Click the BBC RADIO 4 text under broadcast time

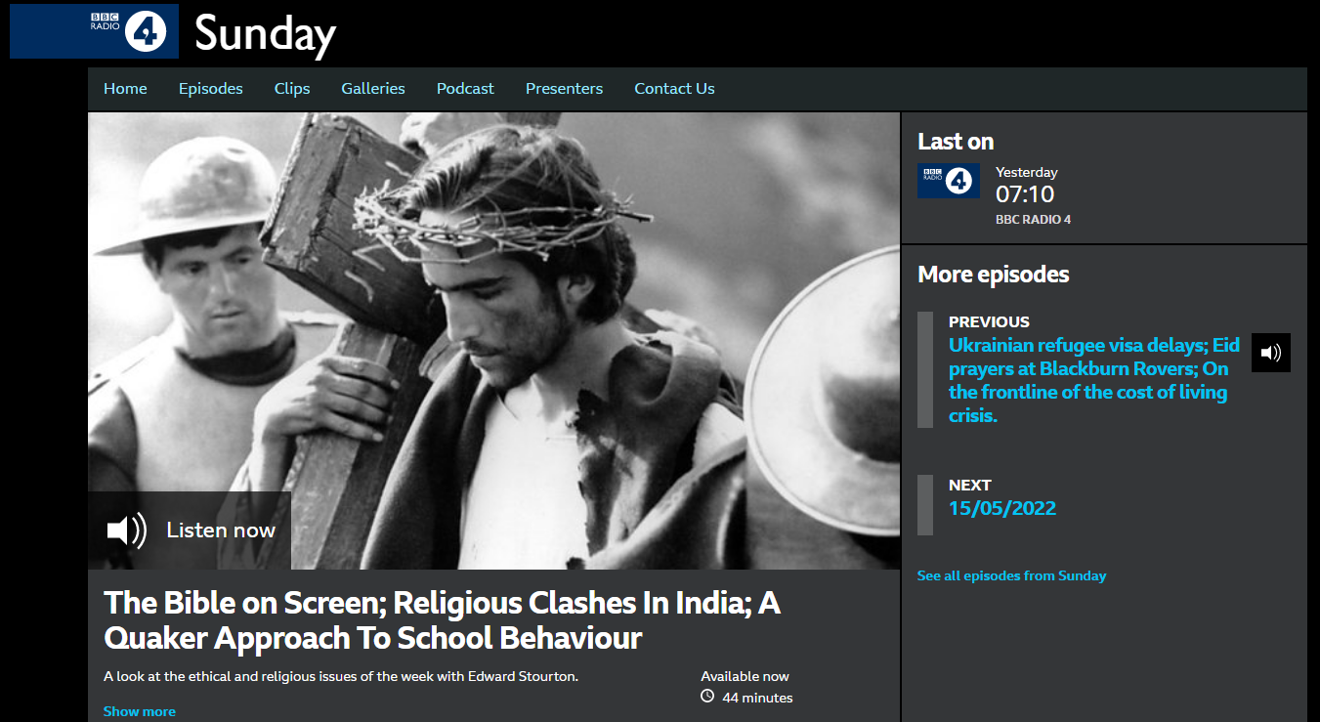point(1033,220)
